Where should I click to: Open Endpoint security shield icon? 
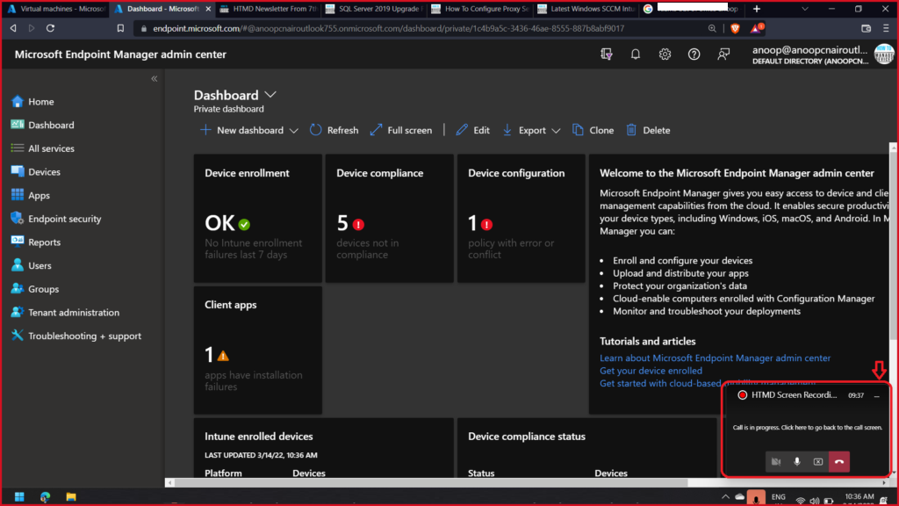click(x=18, y=219)
